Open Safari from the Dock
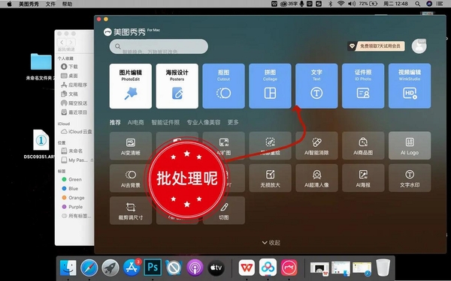 coord(89,268)
